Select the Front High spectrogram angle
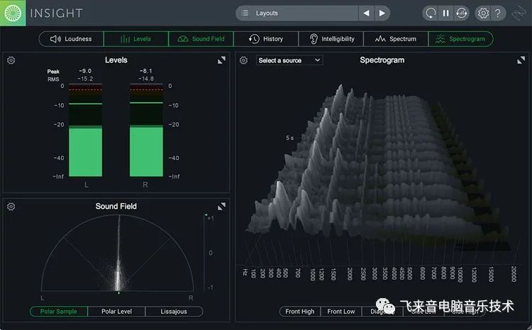The height and width of the screenshot is (330, 532). pos(300,312)
